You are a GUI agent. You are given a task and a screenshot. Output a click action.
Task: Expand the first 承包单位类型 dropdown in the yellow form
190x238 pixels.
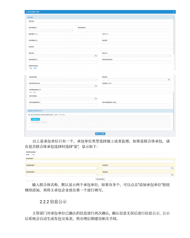[x=62, y=168]
